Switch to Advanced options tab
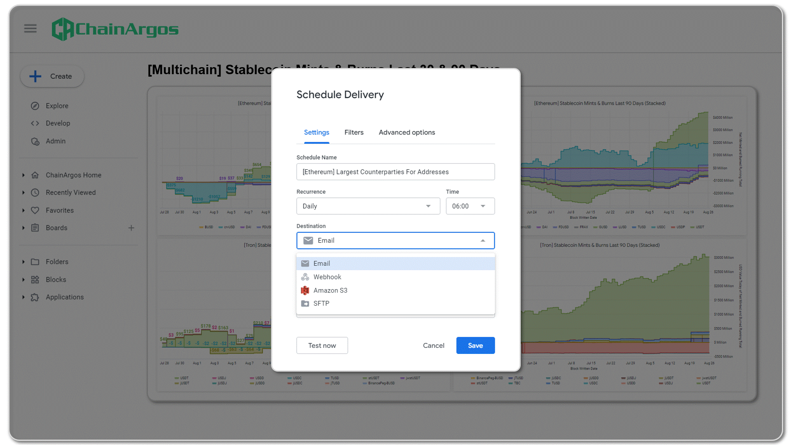This screenshot has height=445, width=791. tap(407, 132)
